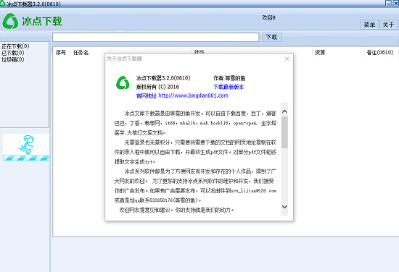This screenshot has width=399, height=272.
Task: Click the 作者 等雪的鱼 text
Action: 229,78
